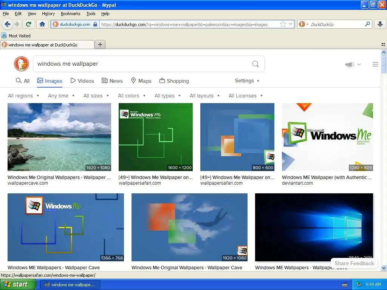Click the 9:49 AM taskbar clock
The image size is (387, 290).
click(373, 285)
